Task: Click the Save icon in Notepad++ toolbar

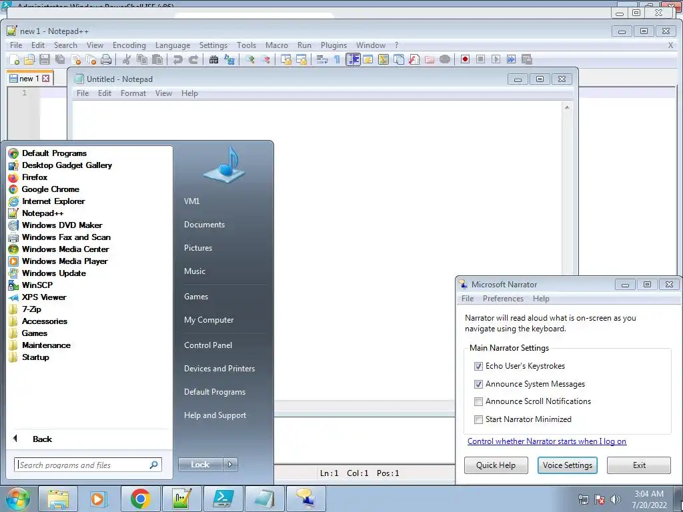Action: pyautogui.click(x=45, y=59)
